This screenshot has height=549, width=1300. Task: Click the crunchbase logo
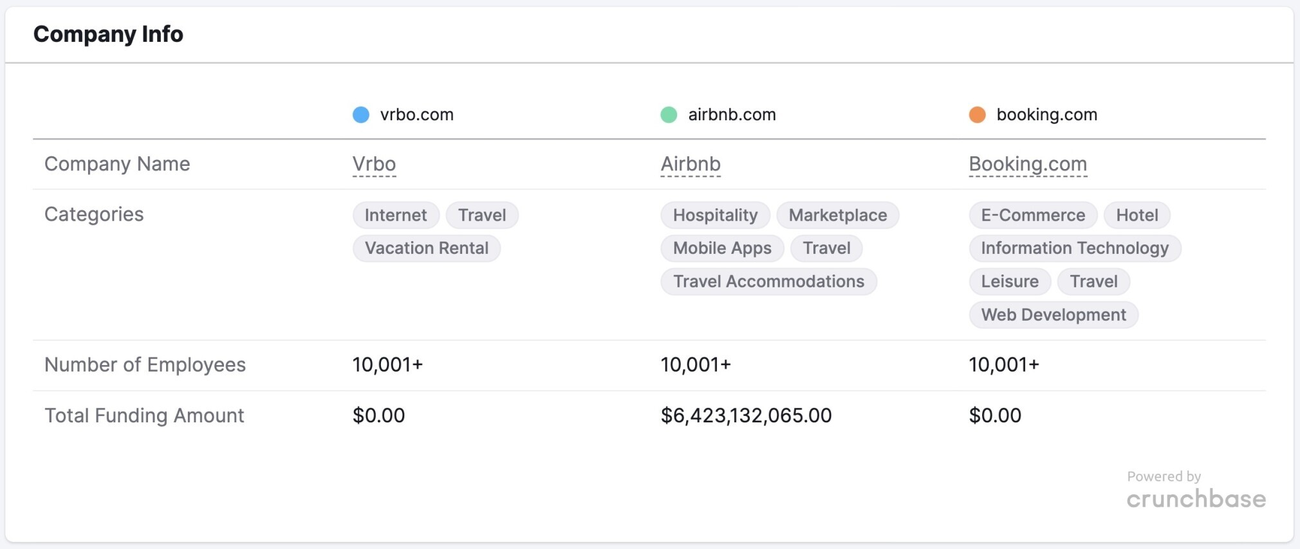coord(1196,499)
